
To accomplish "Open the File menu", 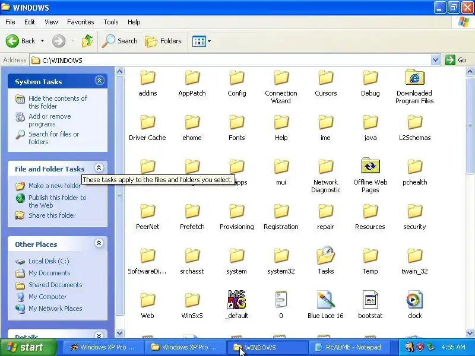I will click(x=10, y=22).
